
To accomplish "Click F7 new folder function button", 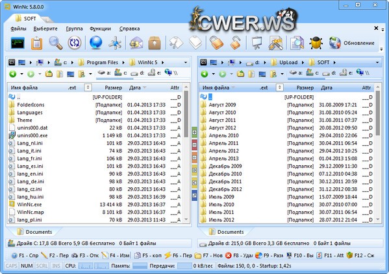I will [208, 255].
